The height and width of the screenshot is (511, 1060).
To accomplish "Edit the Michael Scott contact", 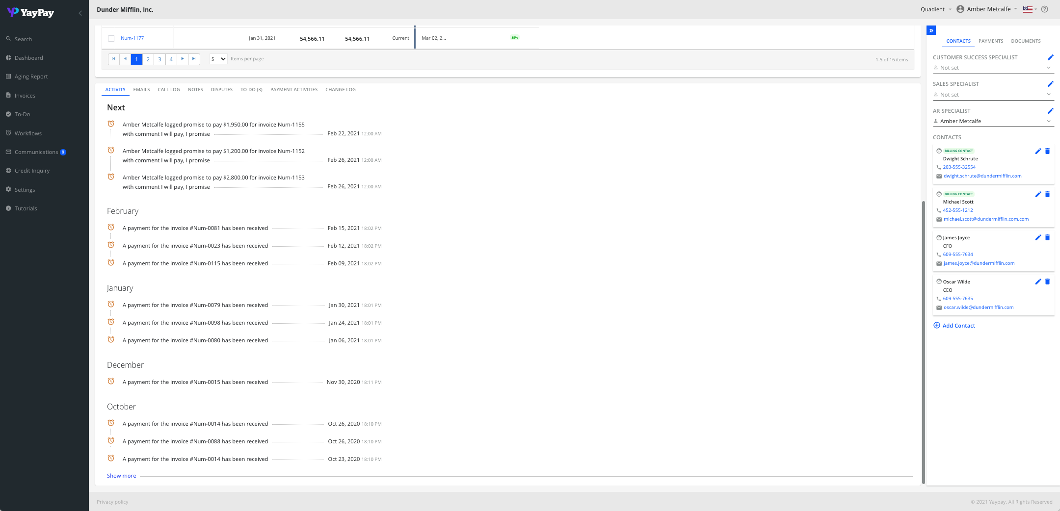I will tap(1037, 194).
